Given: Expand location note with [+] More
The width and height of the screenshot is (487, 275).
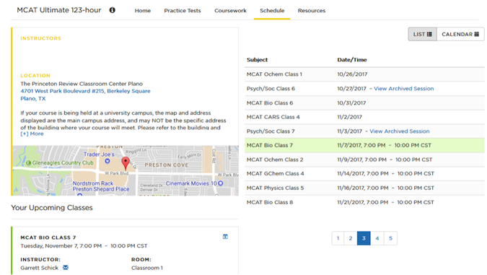Looking at the screenshot, I should 32,134.
